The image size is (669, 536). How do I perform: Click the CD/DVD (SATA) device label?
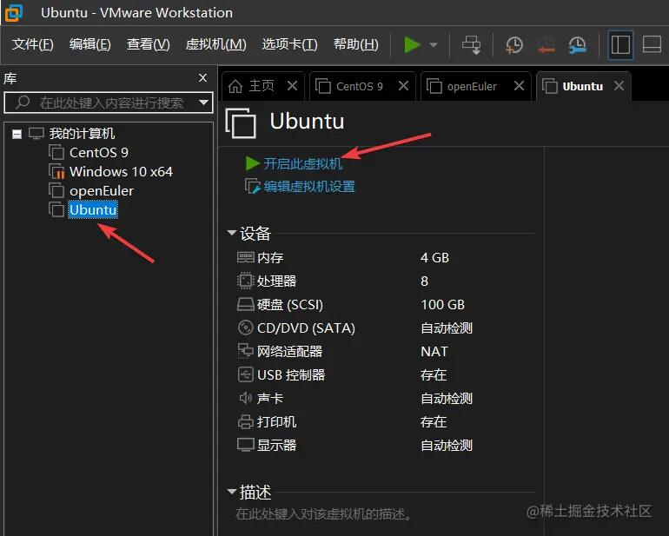pyautogui.click(x=306, y=328)
